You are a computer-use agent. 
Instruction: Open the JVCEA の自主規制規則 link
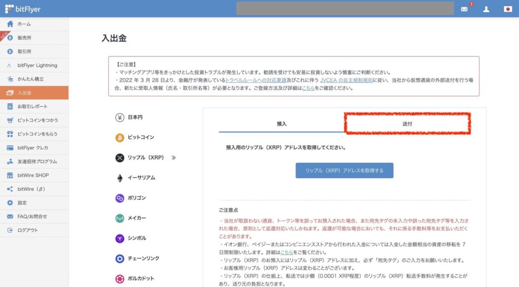[x=346, y=80]
